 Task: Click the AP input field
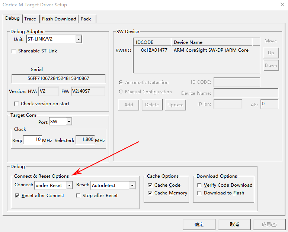pos(269,104)
